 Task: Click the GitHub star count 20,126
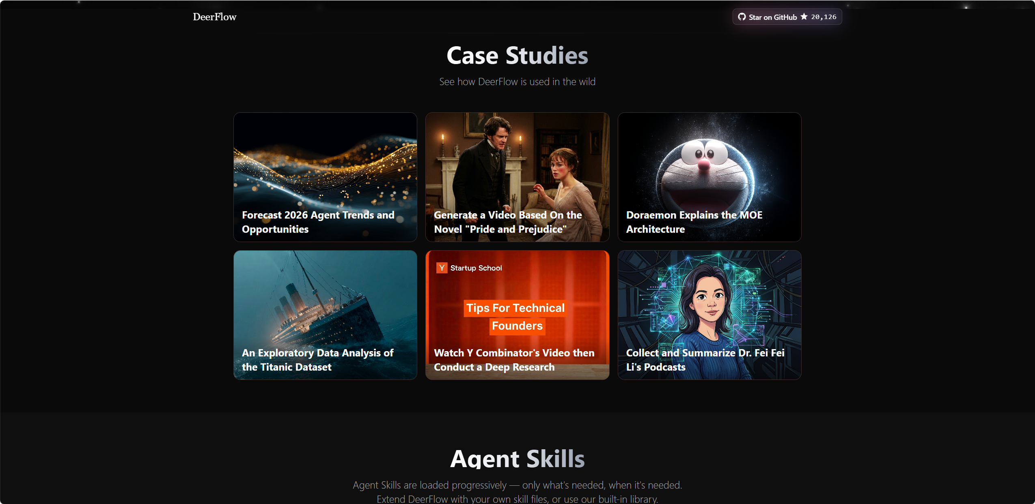(824, 17)
